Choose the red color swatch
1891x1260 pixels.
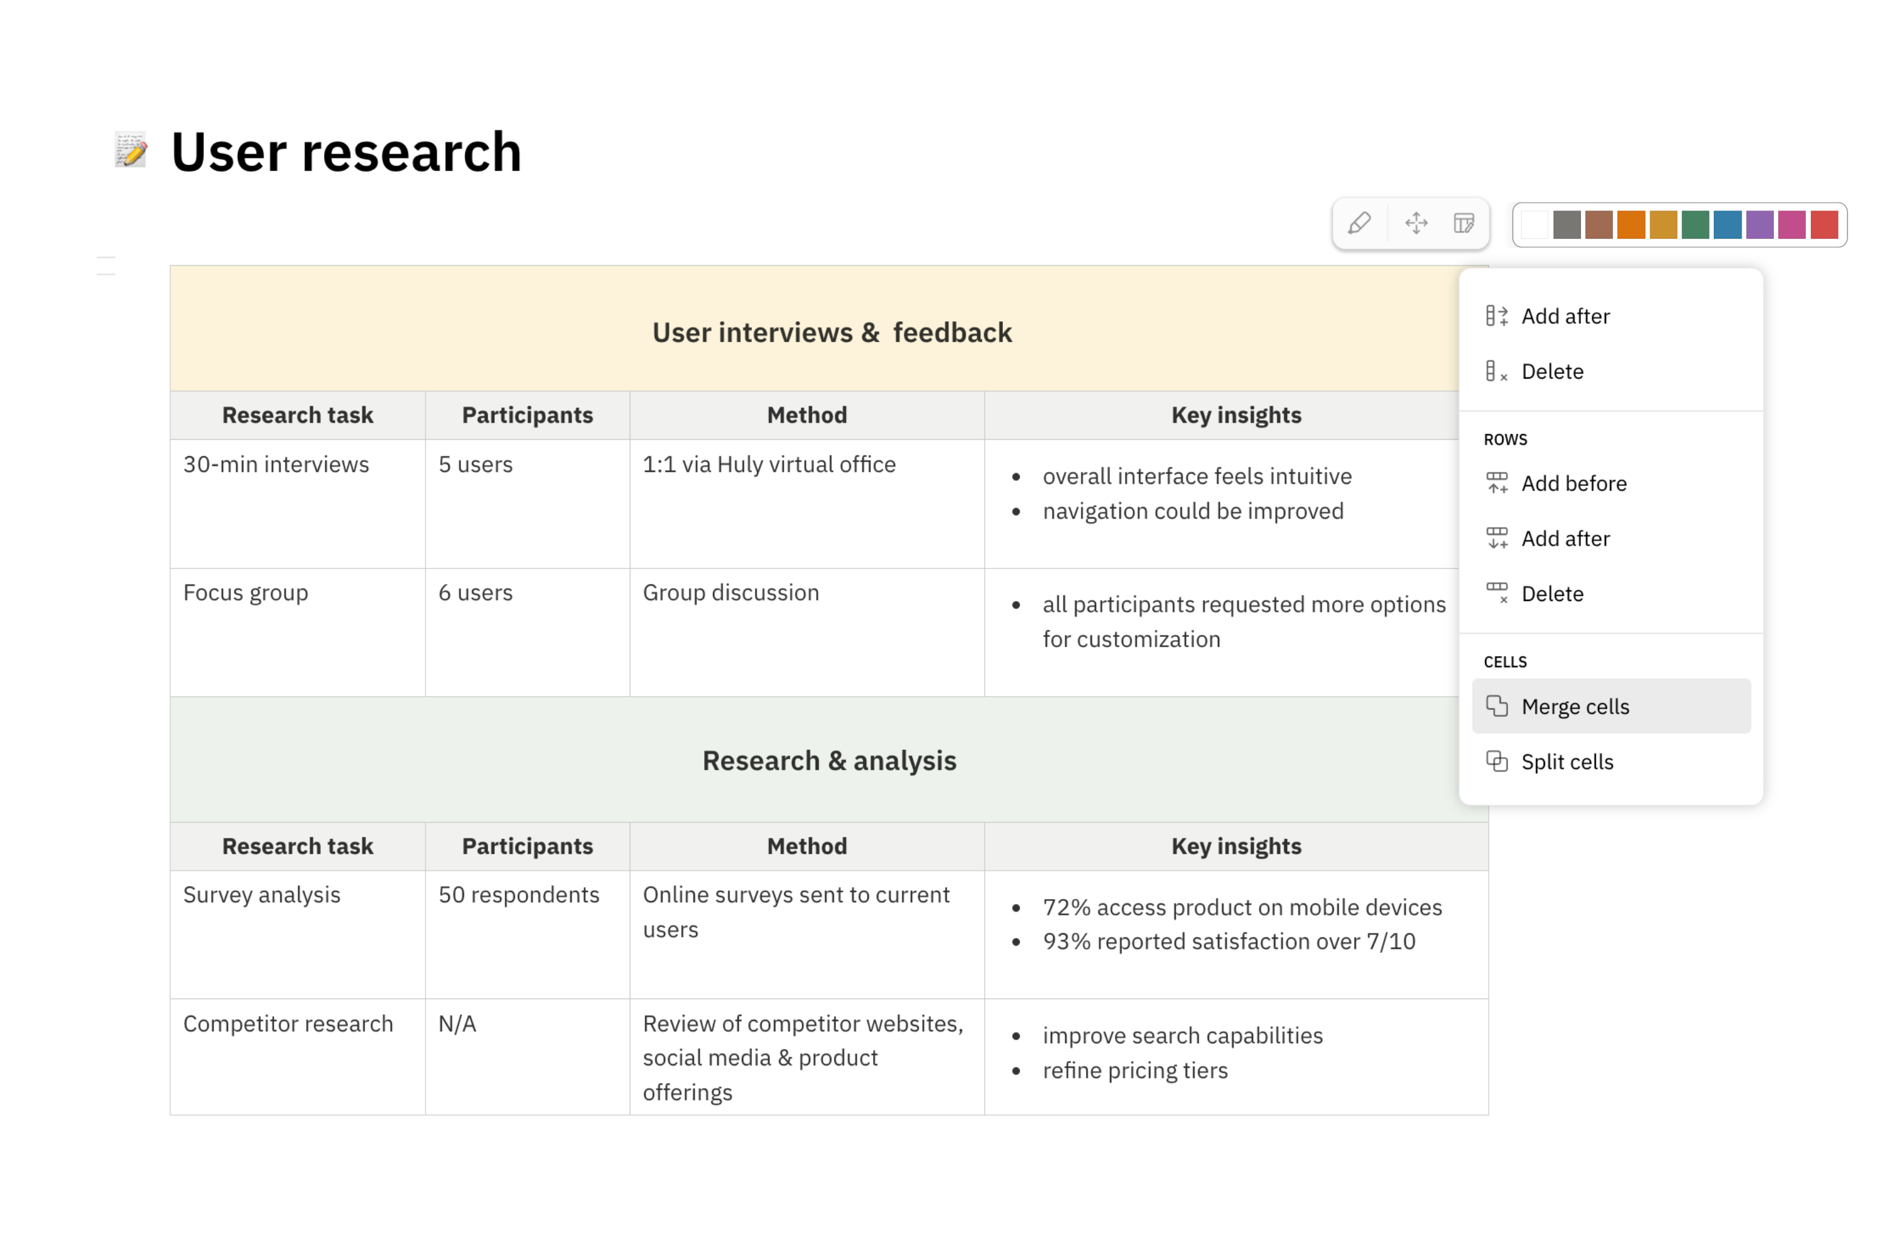coord(1824,225)
